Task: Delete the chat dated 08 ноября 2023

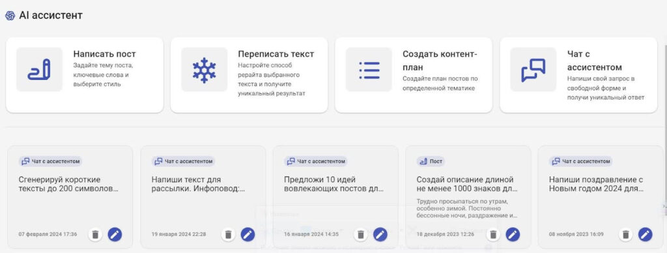Action: [x=626, y=234]
